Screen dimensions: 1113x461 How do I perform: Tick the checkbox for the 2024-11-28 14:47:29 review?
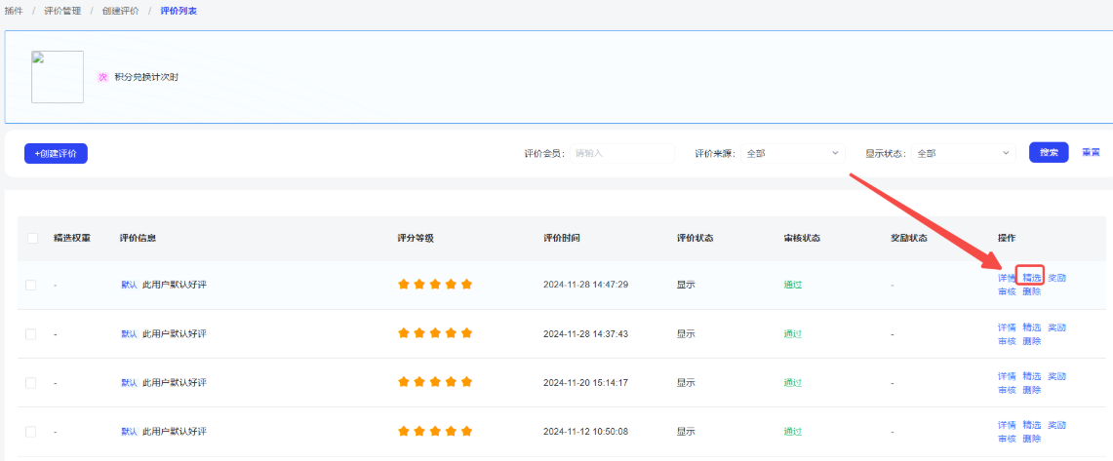(31, 285)
